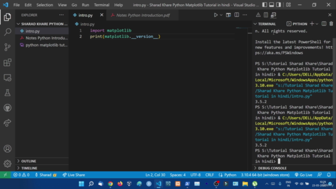The height and width of the screenshot is (189, 336).
Task: Open the File menu
Action: pyautogui.click(x=16, y=5)
